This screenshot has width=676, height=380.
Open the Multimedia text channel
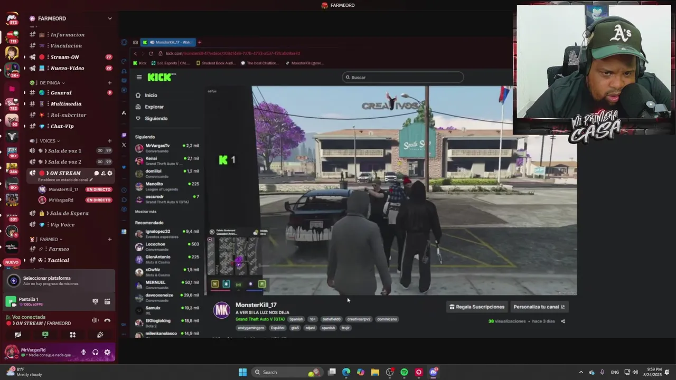coord(67,104)
